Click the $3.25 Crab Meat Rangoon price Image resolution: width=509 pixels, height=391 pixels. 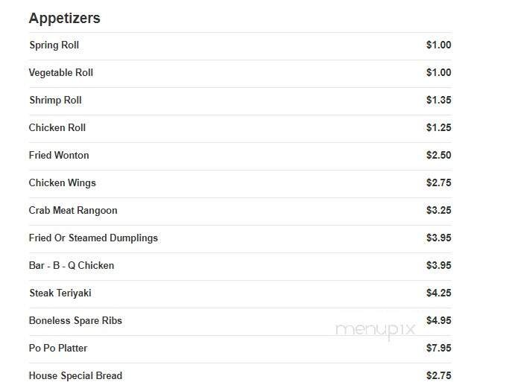tap(438, 211)
